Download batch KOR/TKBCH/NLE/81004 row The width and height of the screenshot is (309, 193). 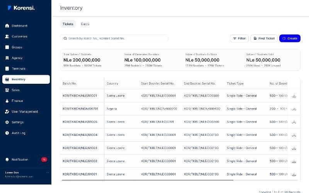click(294, 135)
